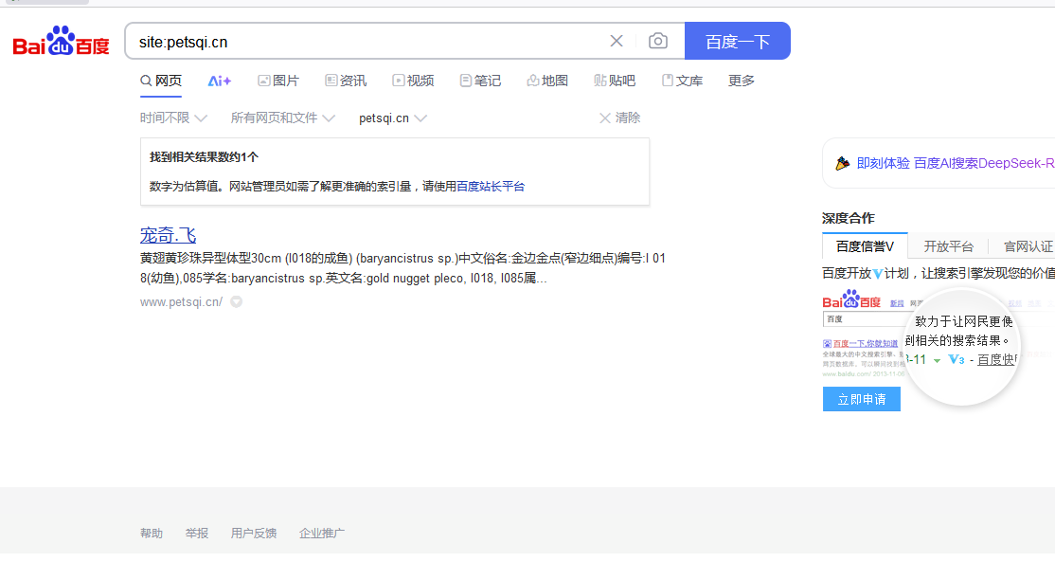This screenshot has height=562, width=1055.
Task: Click the 深度合作 heading
Action: point(849,218)
